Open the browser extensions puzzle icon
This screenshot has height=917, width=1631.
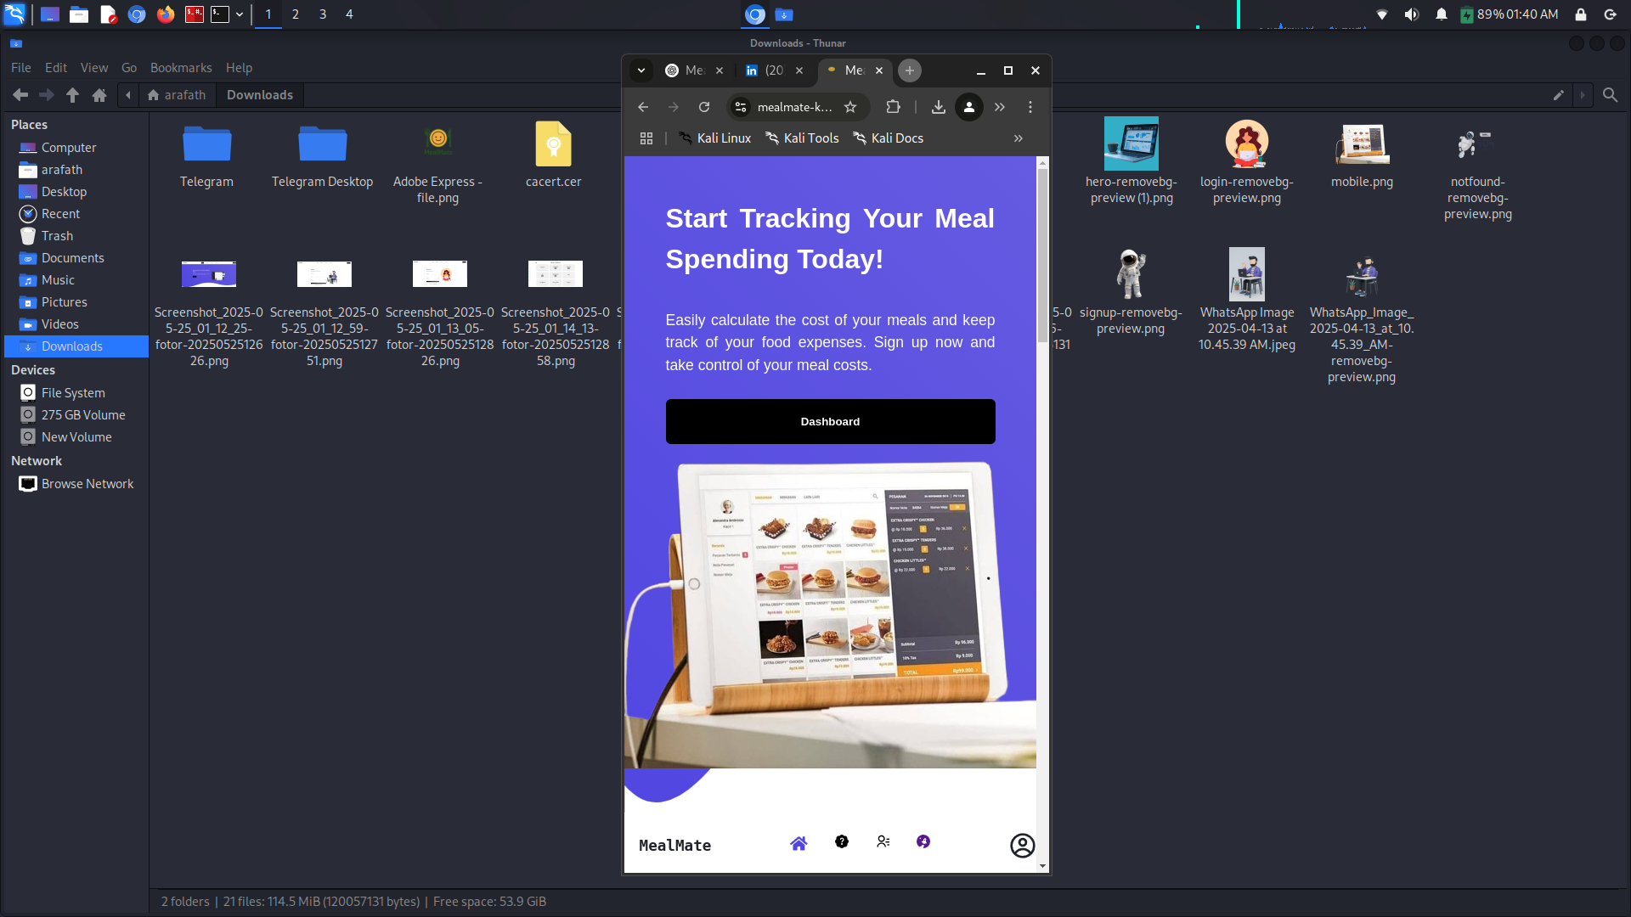click(893, 107)
